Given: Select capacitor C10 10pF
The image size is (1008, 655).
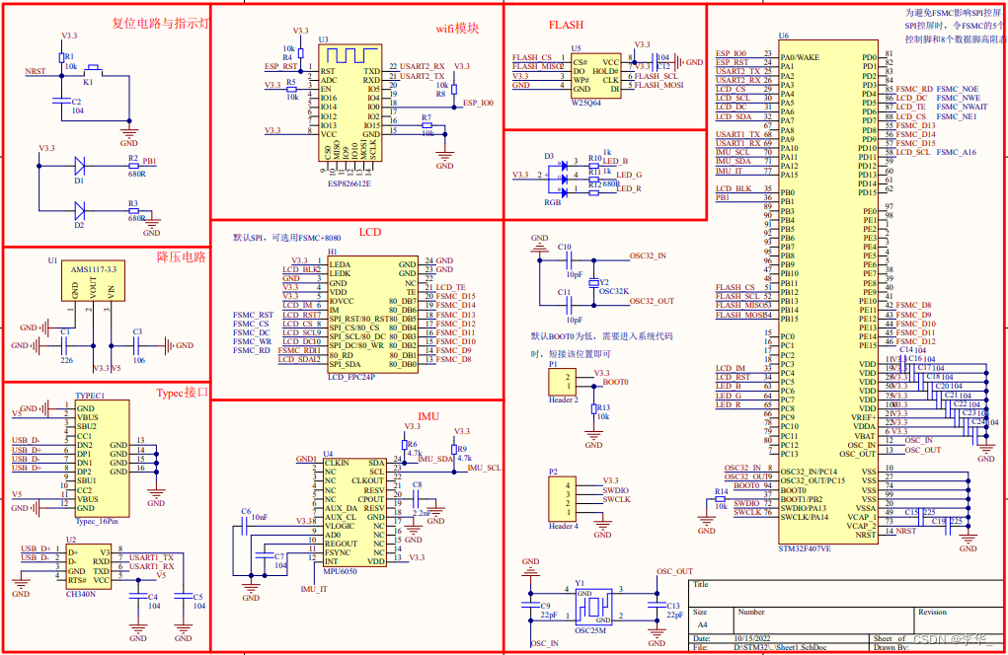Looking at the screenshot, I should pos(570,260).
